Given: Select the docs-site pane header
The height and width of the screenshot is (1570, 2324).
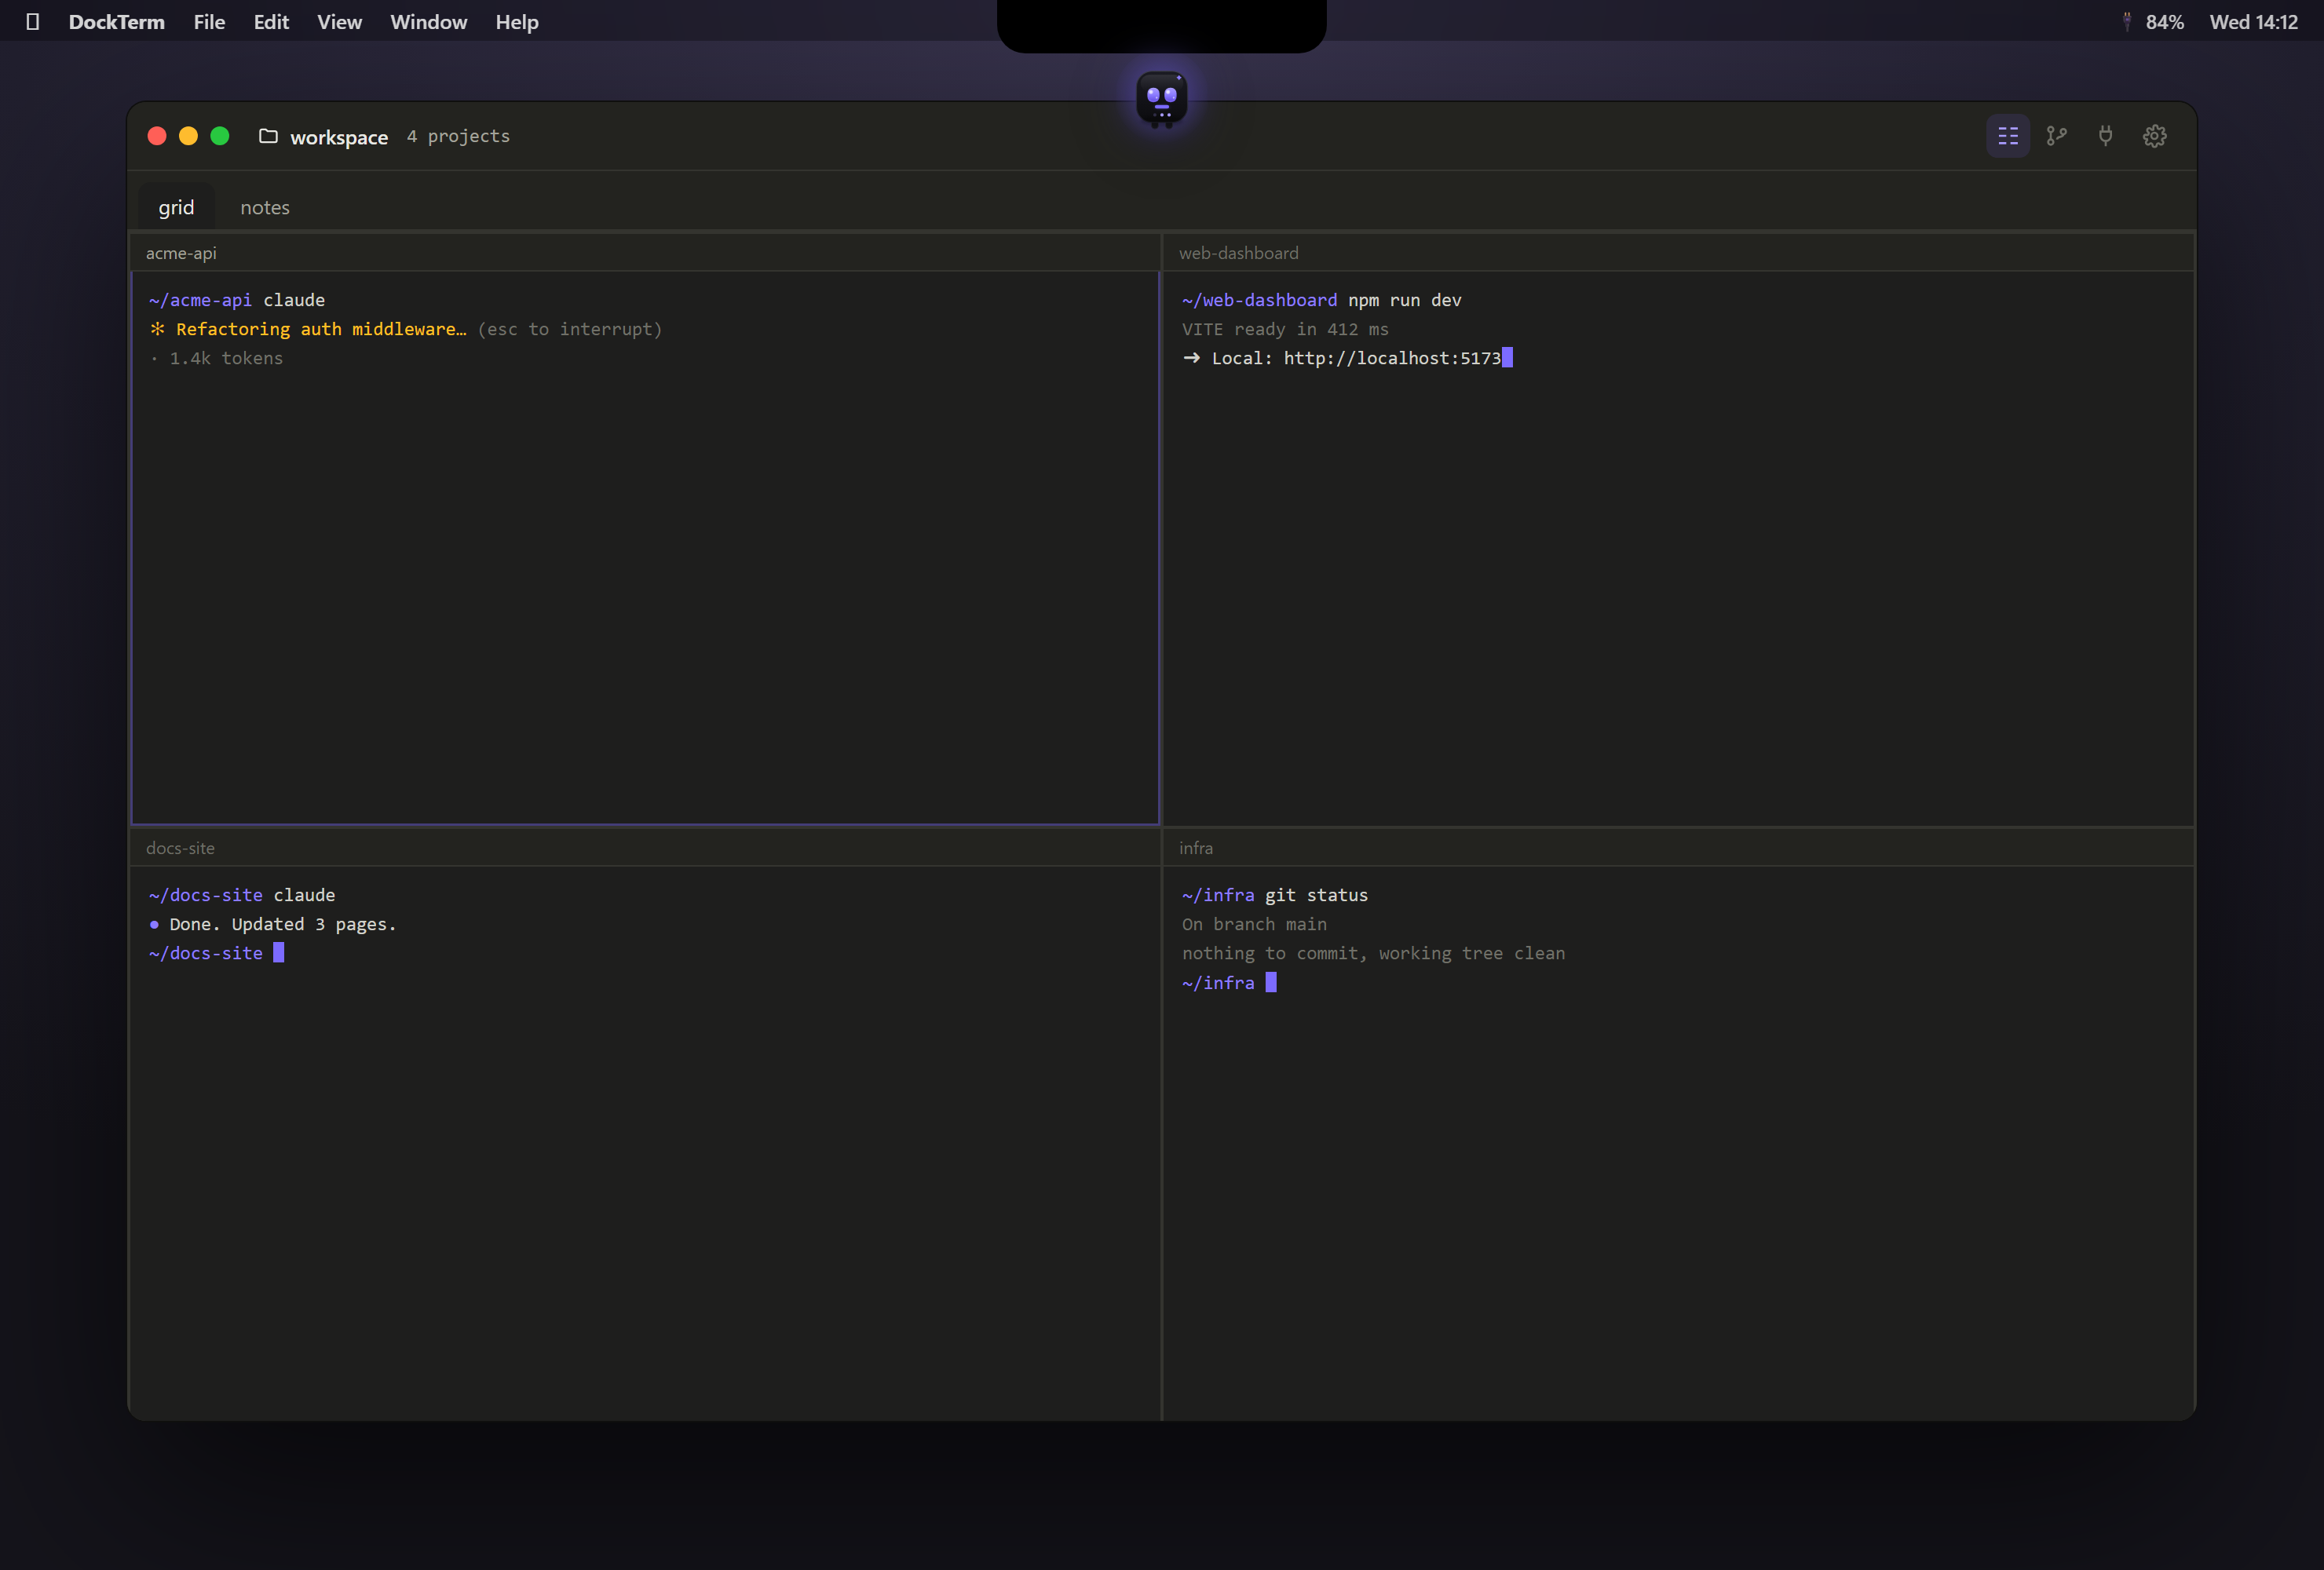Looking at the screenshot, I should pyautogui.click(x=645, y=848).
